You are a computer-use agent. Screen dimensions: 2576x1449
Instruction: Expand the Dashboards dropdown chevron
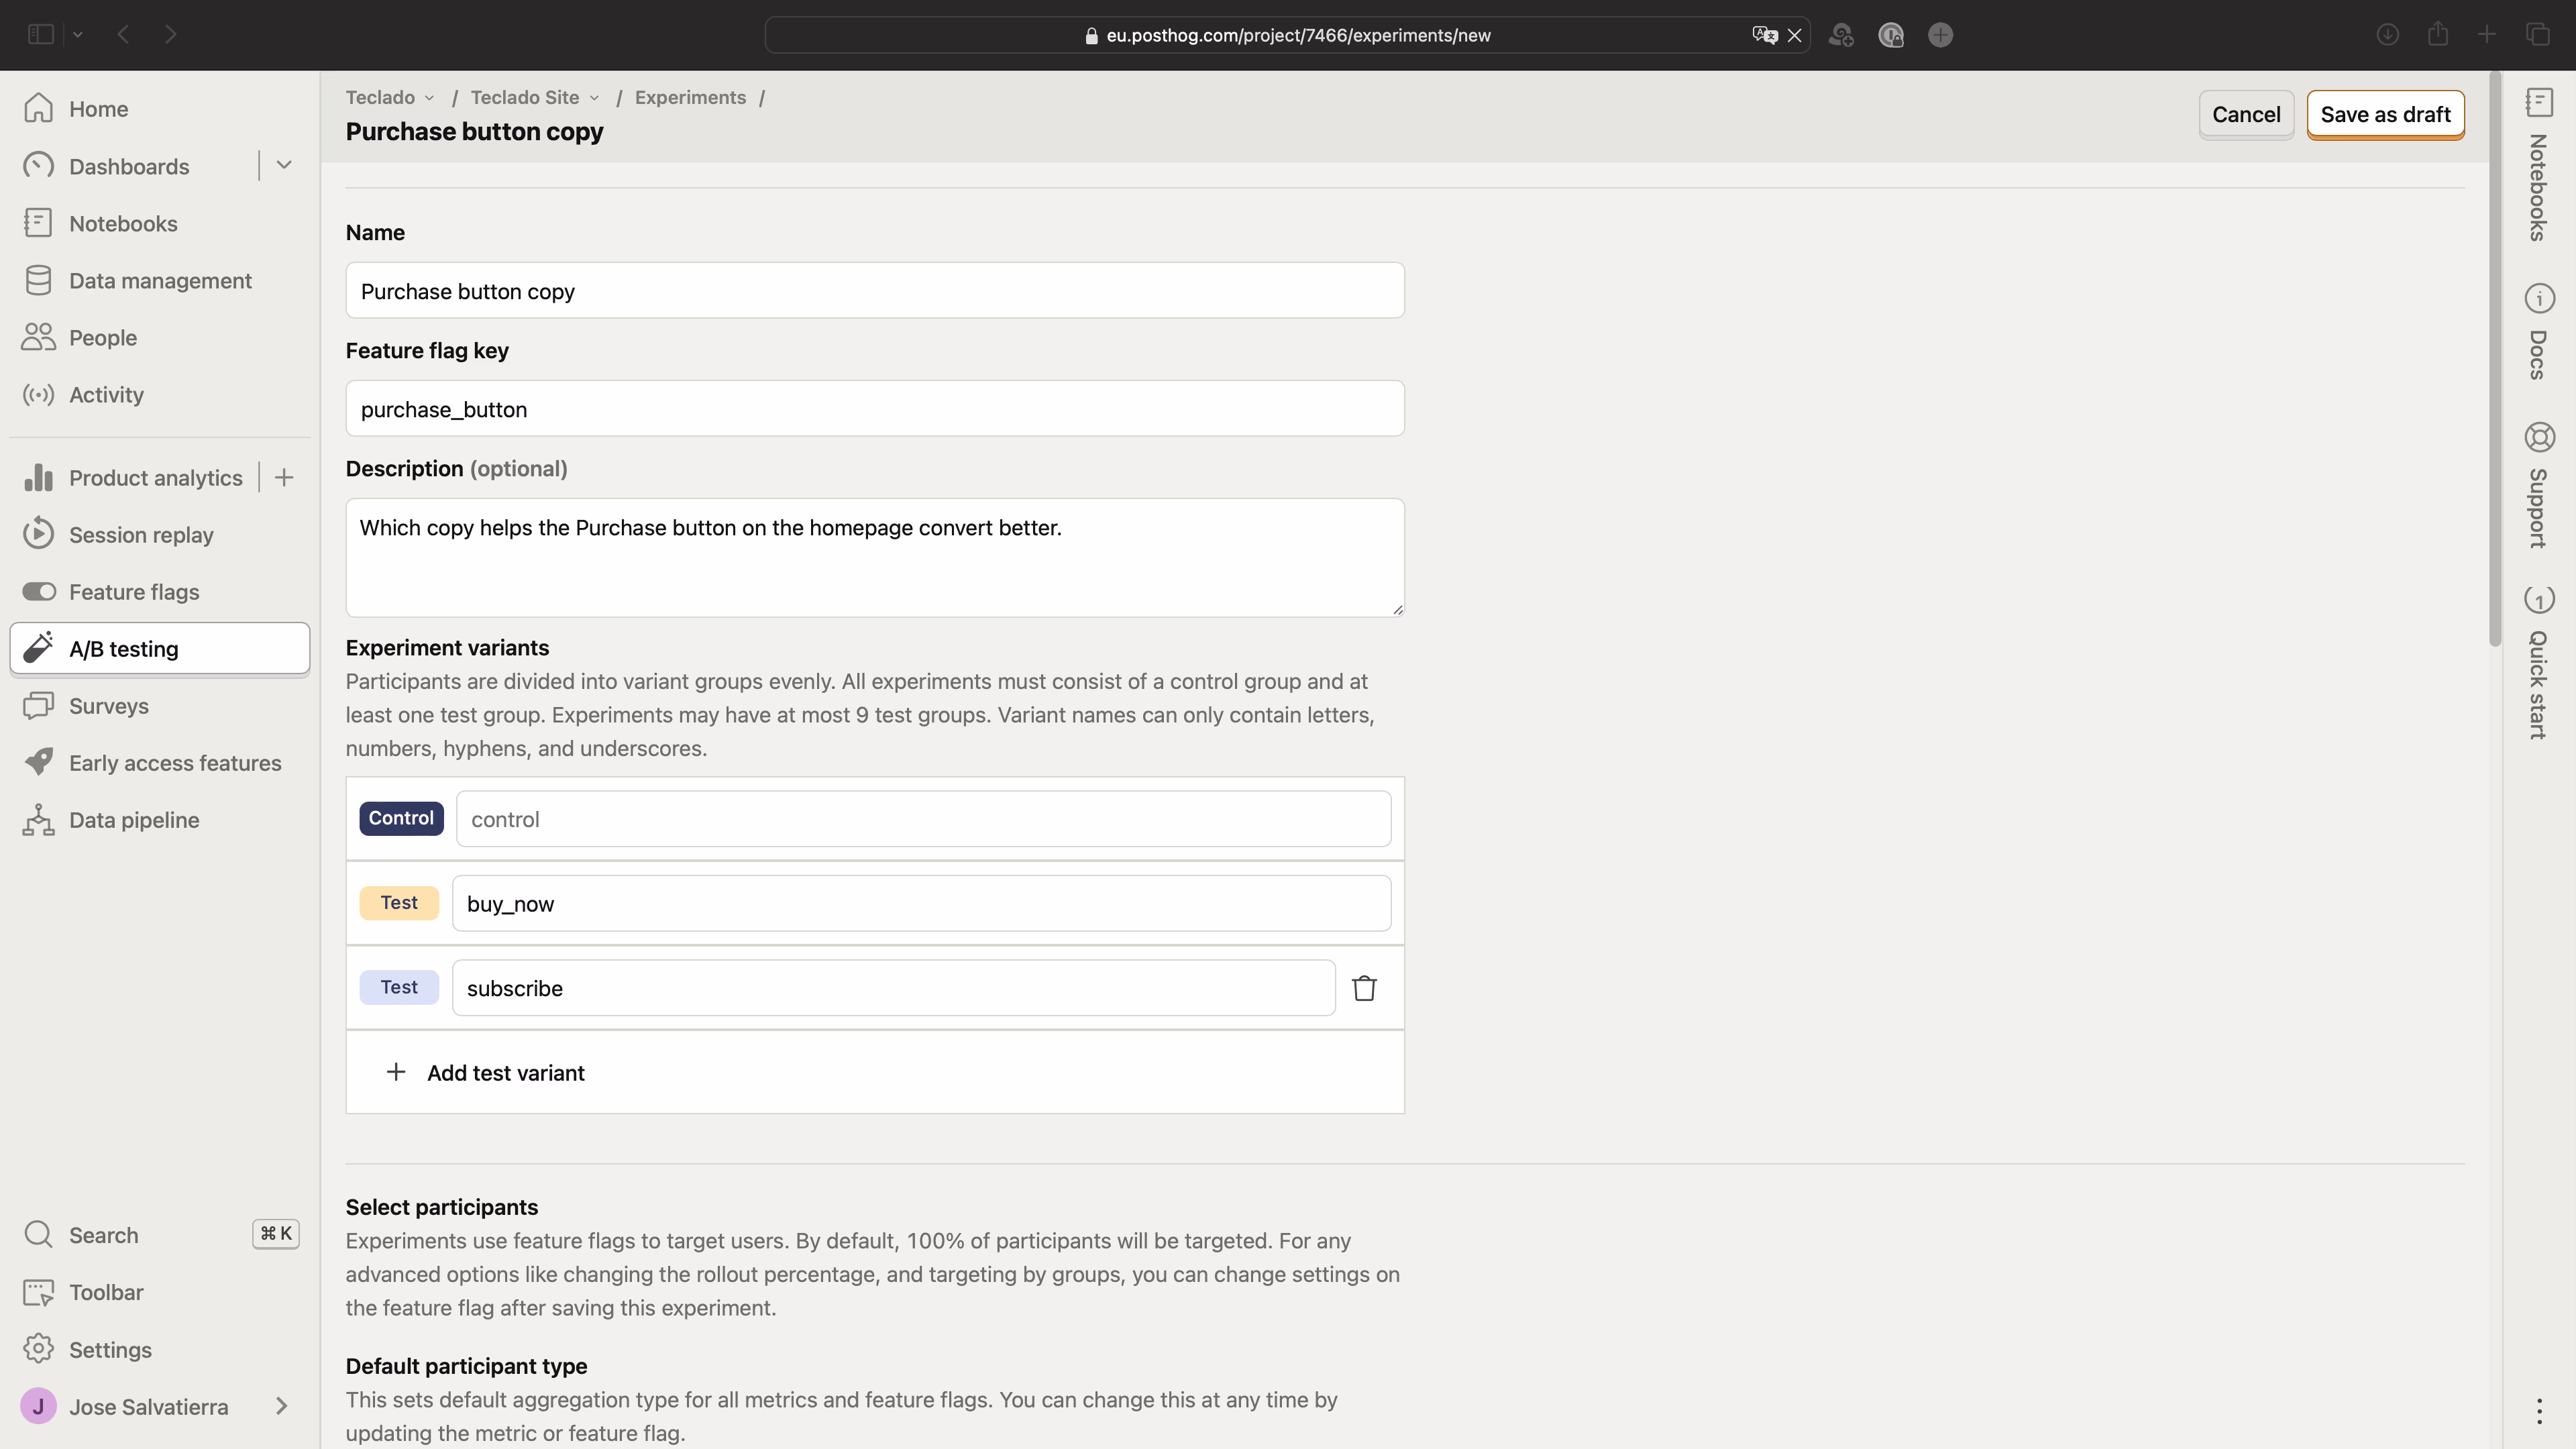pyautogui.click(x=284, y=165)
